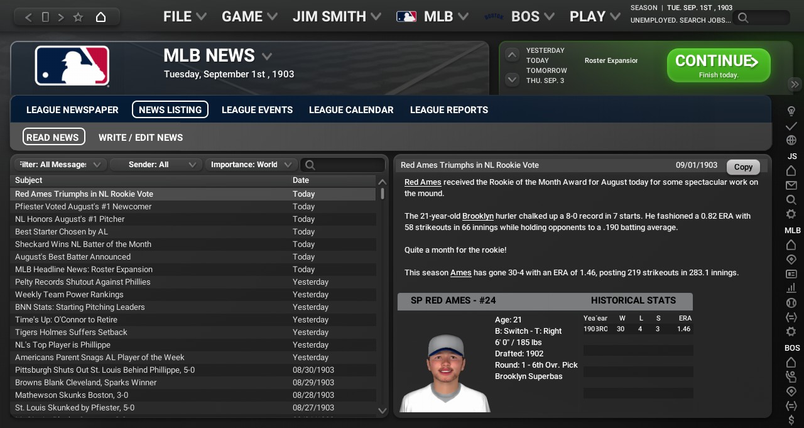Select 'Sheckard Wins NL Batter of the Month'
This screenshot has width=804, height=428.
pyautogui.click(x=193, y=244)
